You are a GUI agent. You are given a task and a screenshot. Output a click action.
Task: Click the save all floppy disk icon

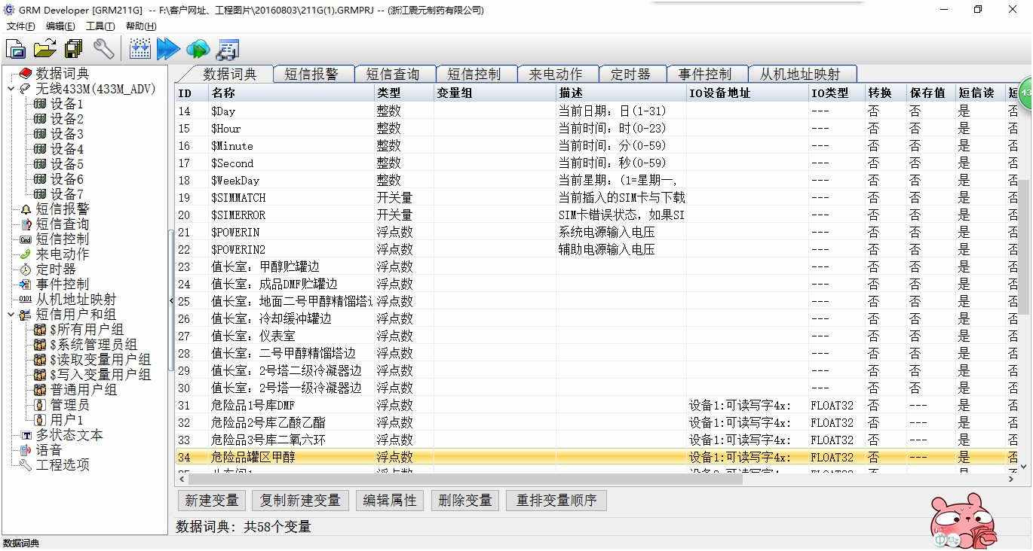point(74,49)
